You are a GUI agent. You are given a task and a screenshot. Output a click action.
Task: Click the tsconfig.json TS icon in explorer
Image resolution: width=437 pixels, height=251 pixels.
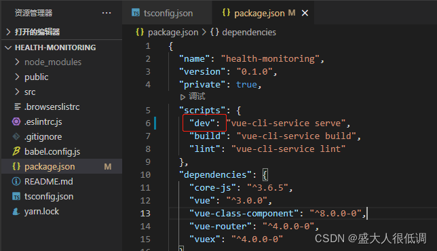pos(16,197)
